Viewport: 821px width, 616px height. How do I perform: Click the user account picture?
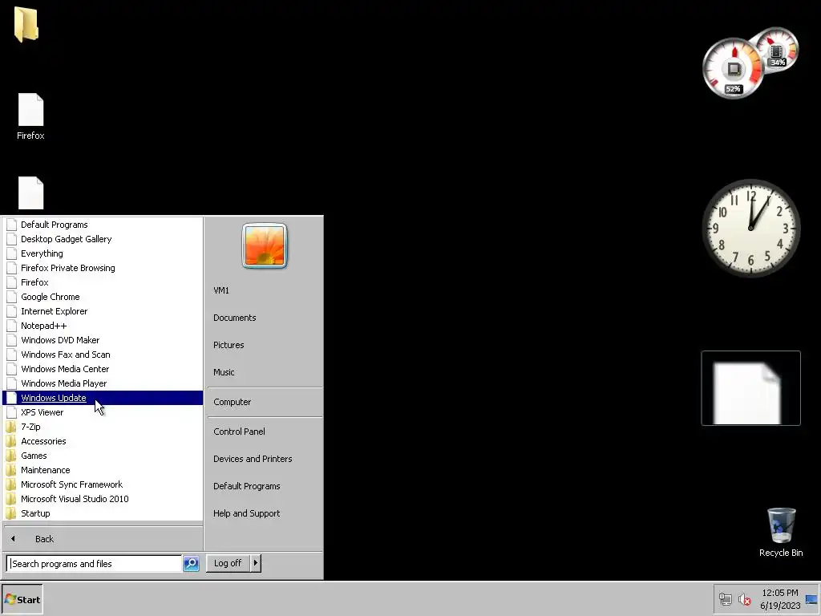[265, 245]
